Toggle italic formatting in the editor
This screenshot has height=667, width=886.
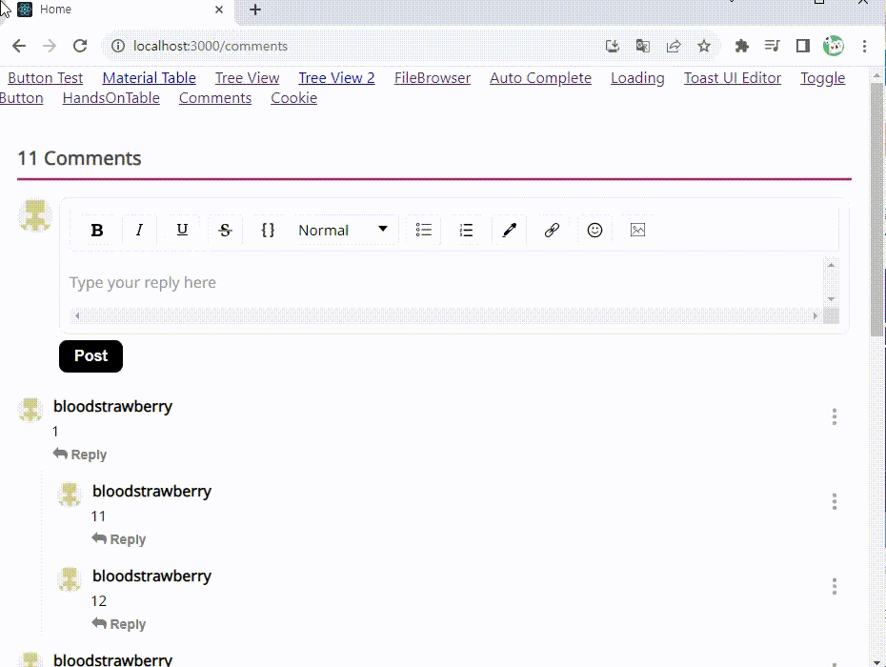(139, 230)
